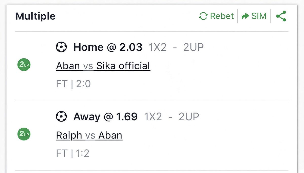The width and height of the screenshot is (304, 173).
Task: Tap the green 2UP badge beside Ralph vs Aban
Action: pyautogui.click(x=24, y=134)
